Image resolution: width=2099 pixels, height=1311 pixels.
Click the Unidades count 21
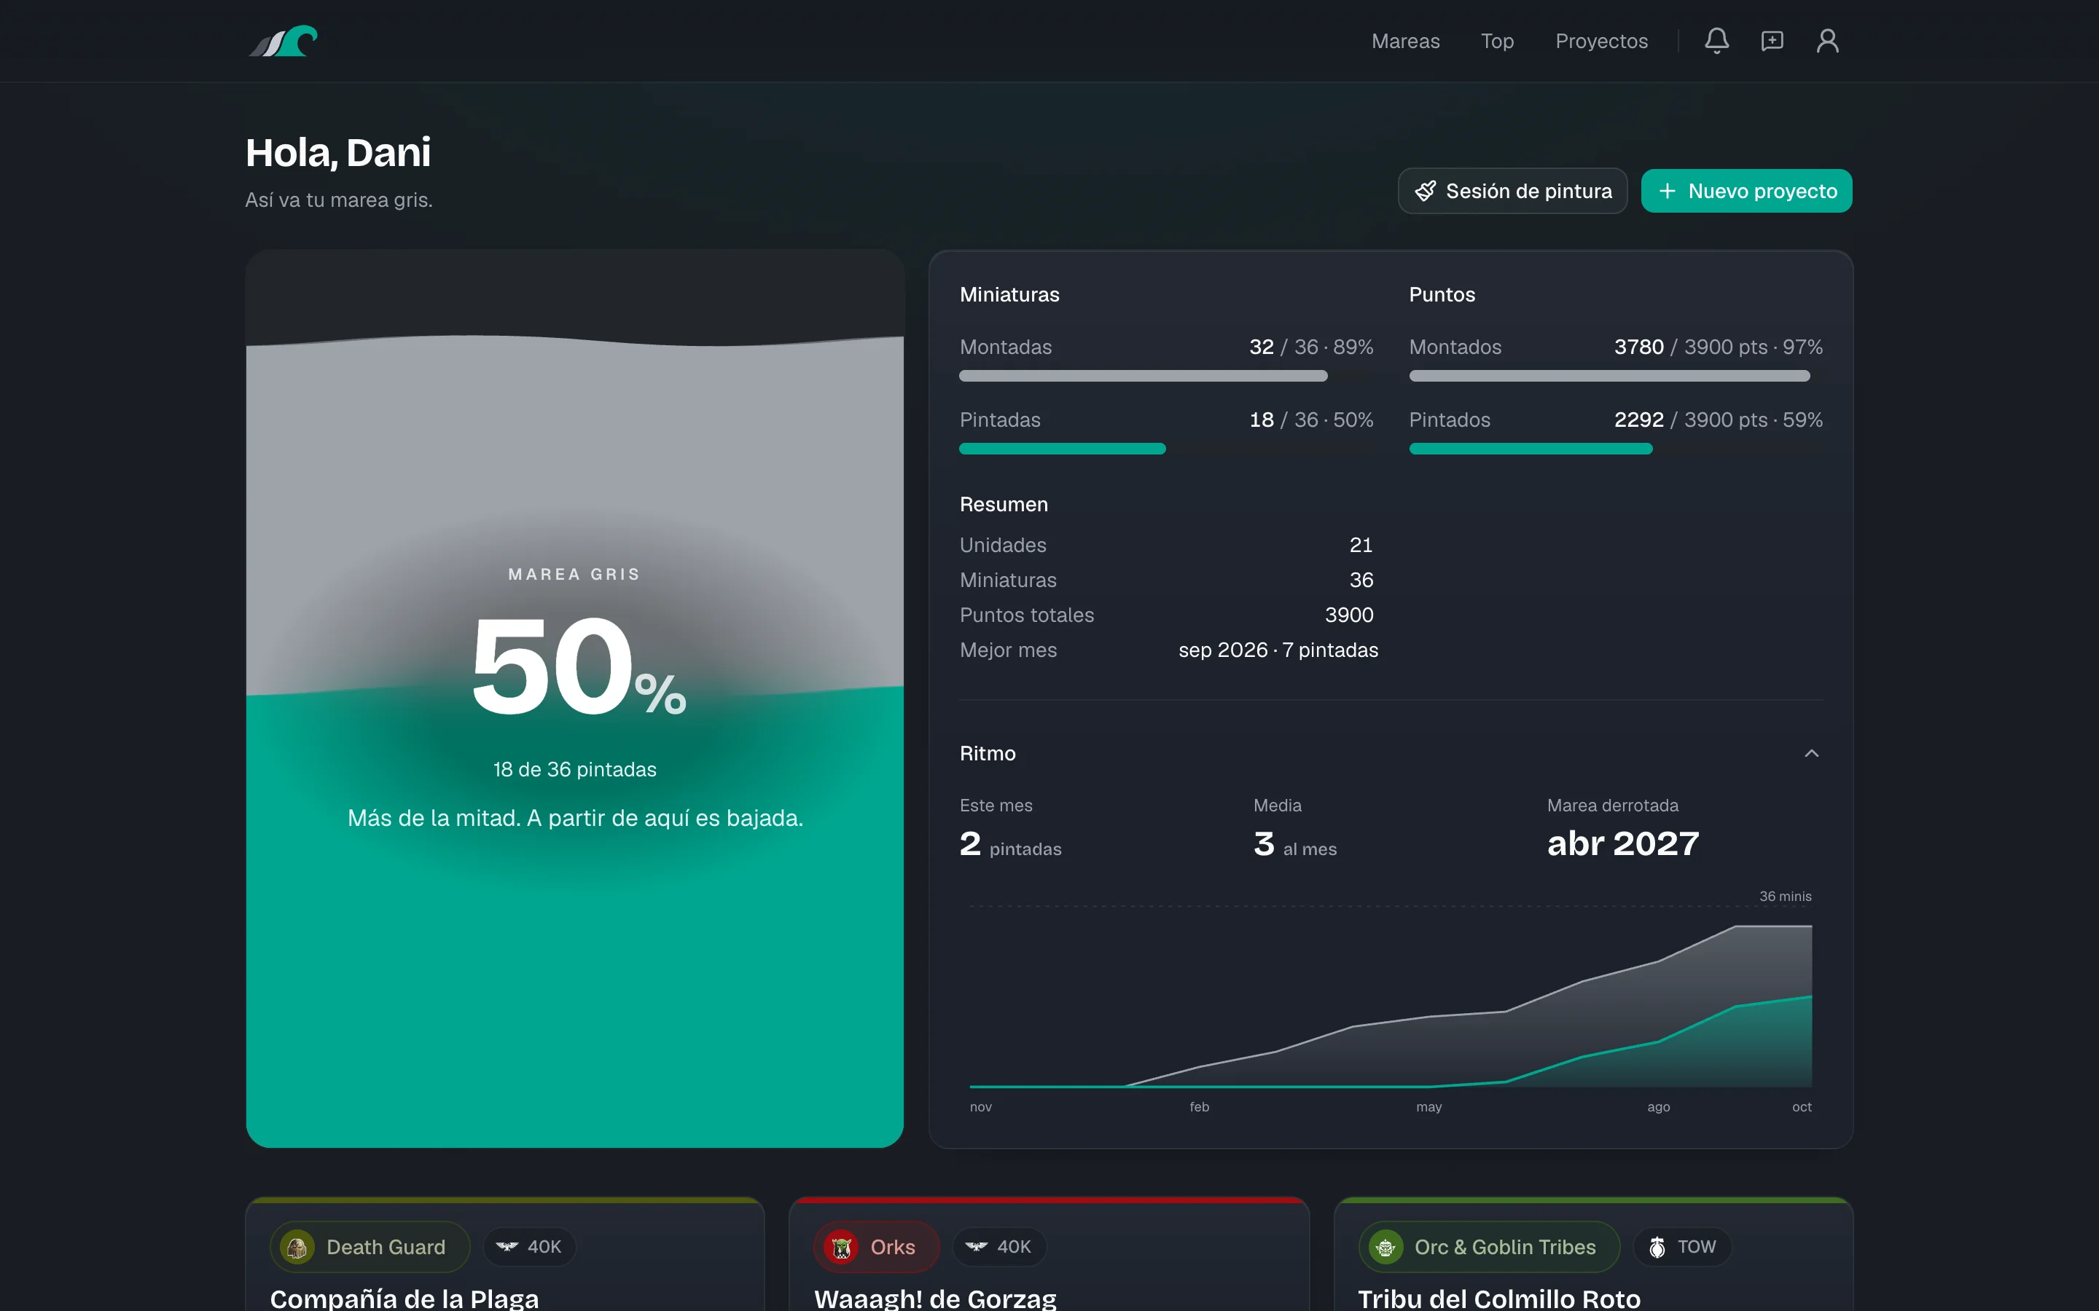[1361, 546]
